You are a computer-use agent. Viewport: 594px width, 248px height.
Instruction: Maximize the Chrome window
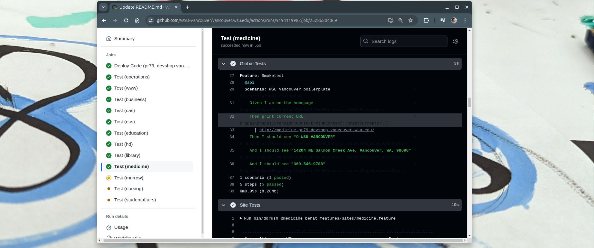pos(457,7)
